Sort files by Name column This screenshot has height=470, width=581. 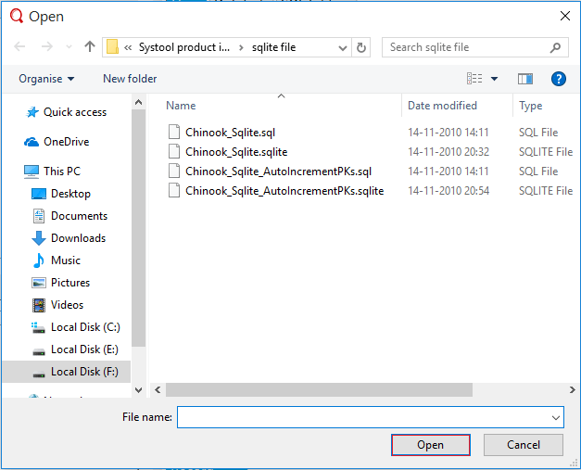point(181,106)
